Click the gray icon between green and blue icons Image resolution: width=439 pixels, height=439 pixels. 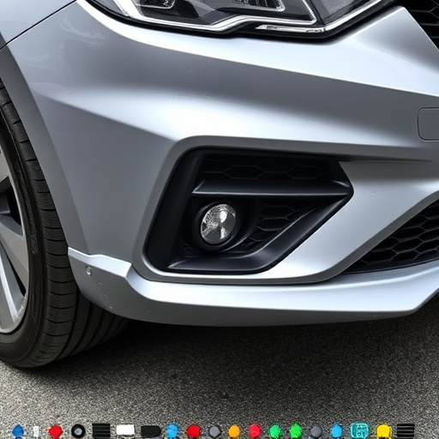tap(316, 431)
